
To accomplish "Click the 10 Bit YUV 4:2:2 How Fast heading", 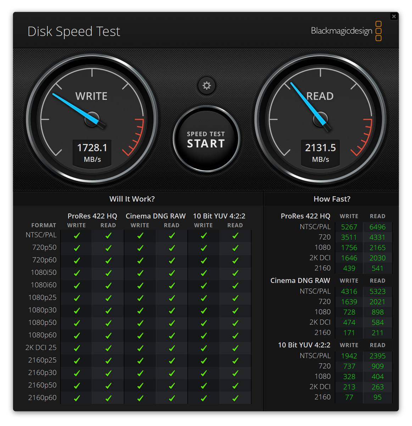I will [304, 345].
